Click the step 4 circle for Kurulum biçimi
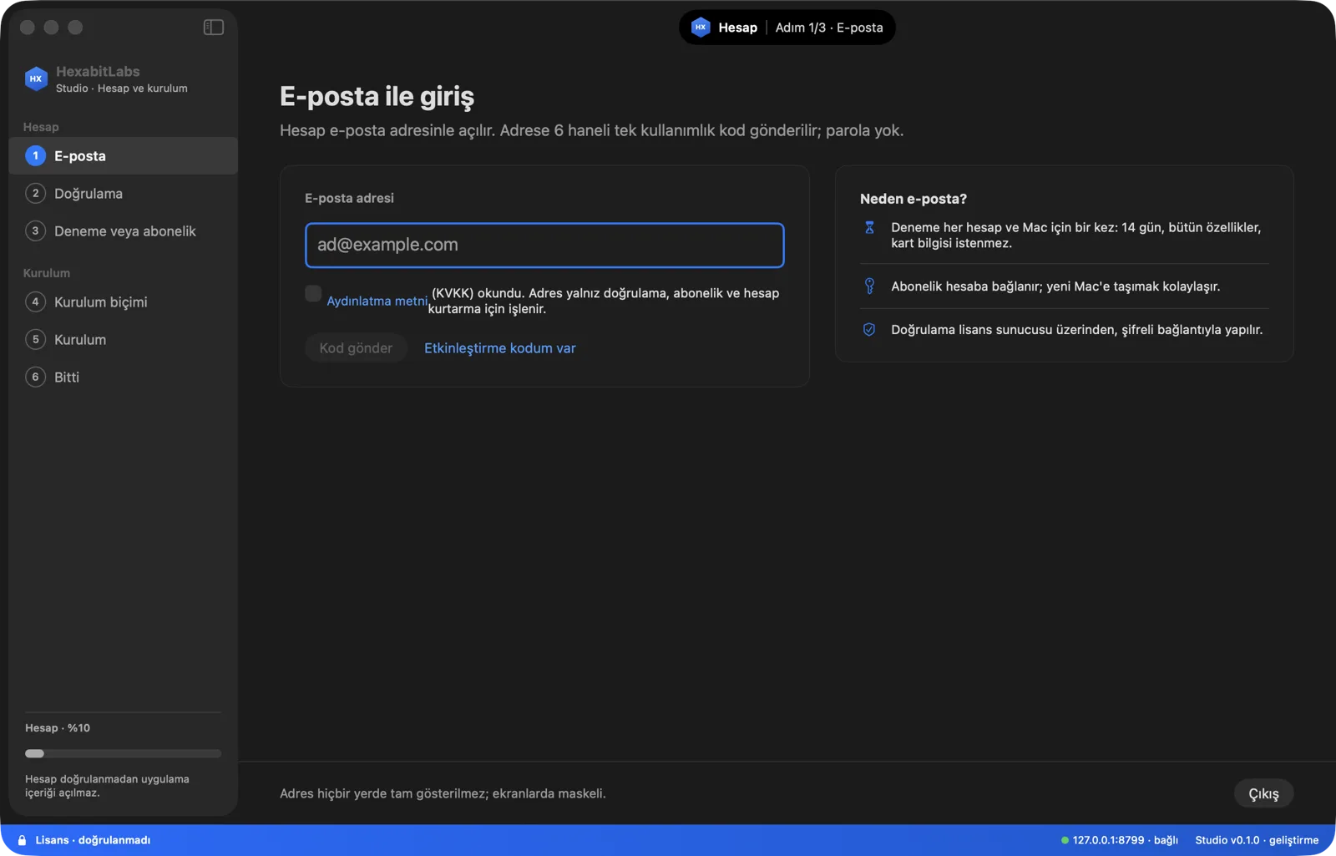 [35, 302]
